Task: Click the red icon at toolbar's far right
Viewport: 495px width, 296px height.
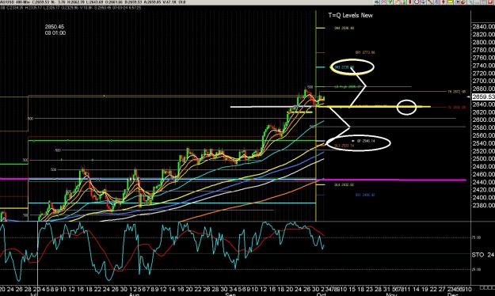Action: click(490, 2)
